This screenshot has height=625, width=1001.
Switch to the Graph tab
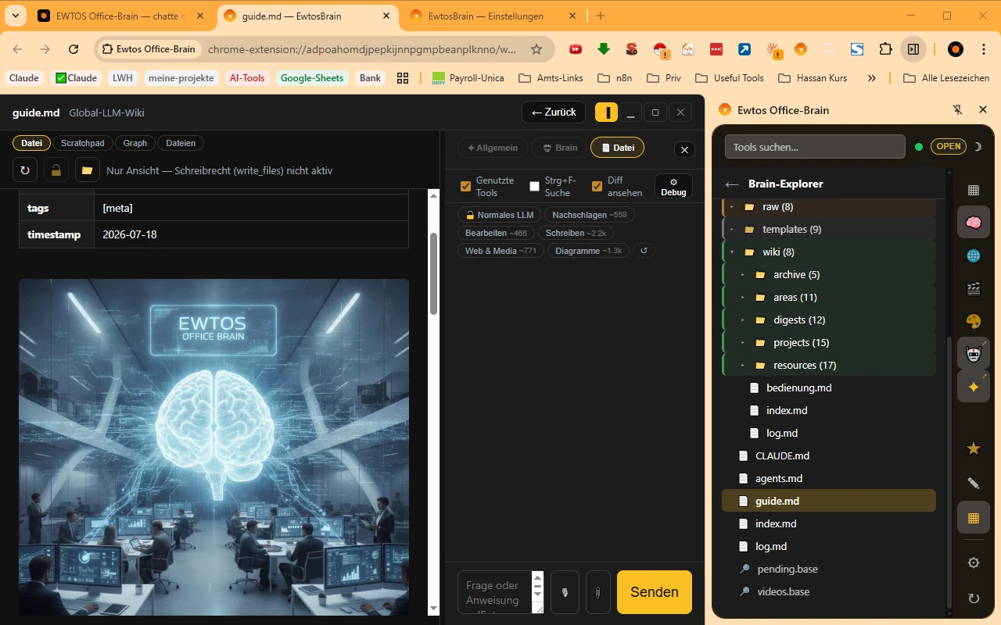point(135,143)
